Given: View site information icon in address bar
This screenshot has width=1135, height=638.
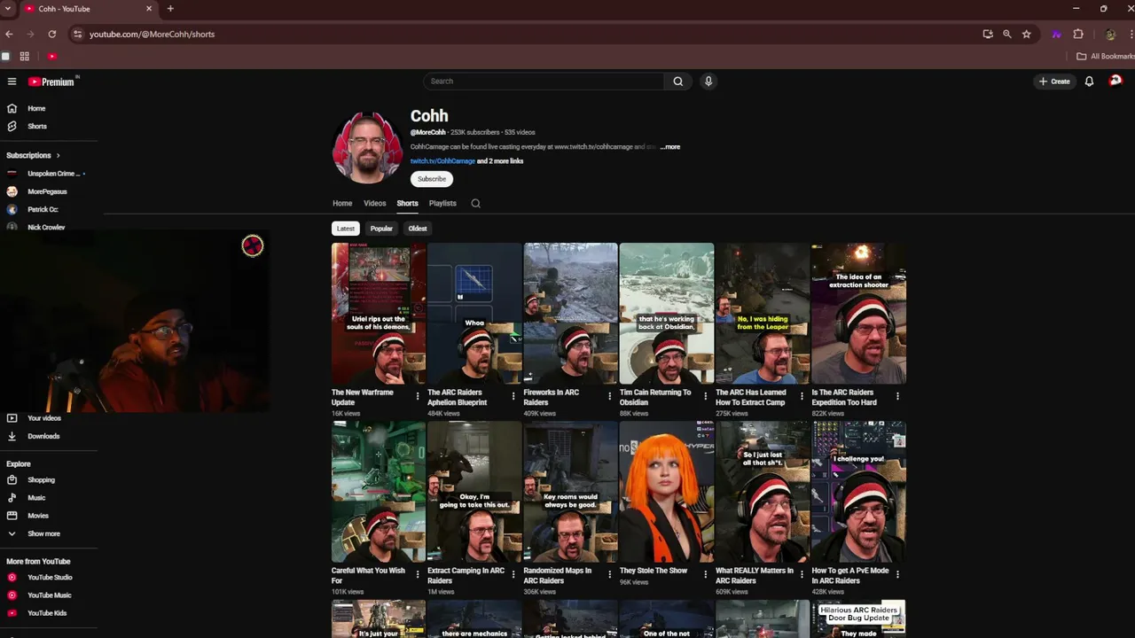Looking at the screenshot, I should pyautogui.click(x=77, y=34).
